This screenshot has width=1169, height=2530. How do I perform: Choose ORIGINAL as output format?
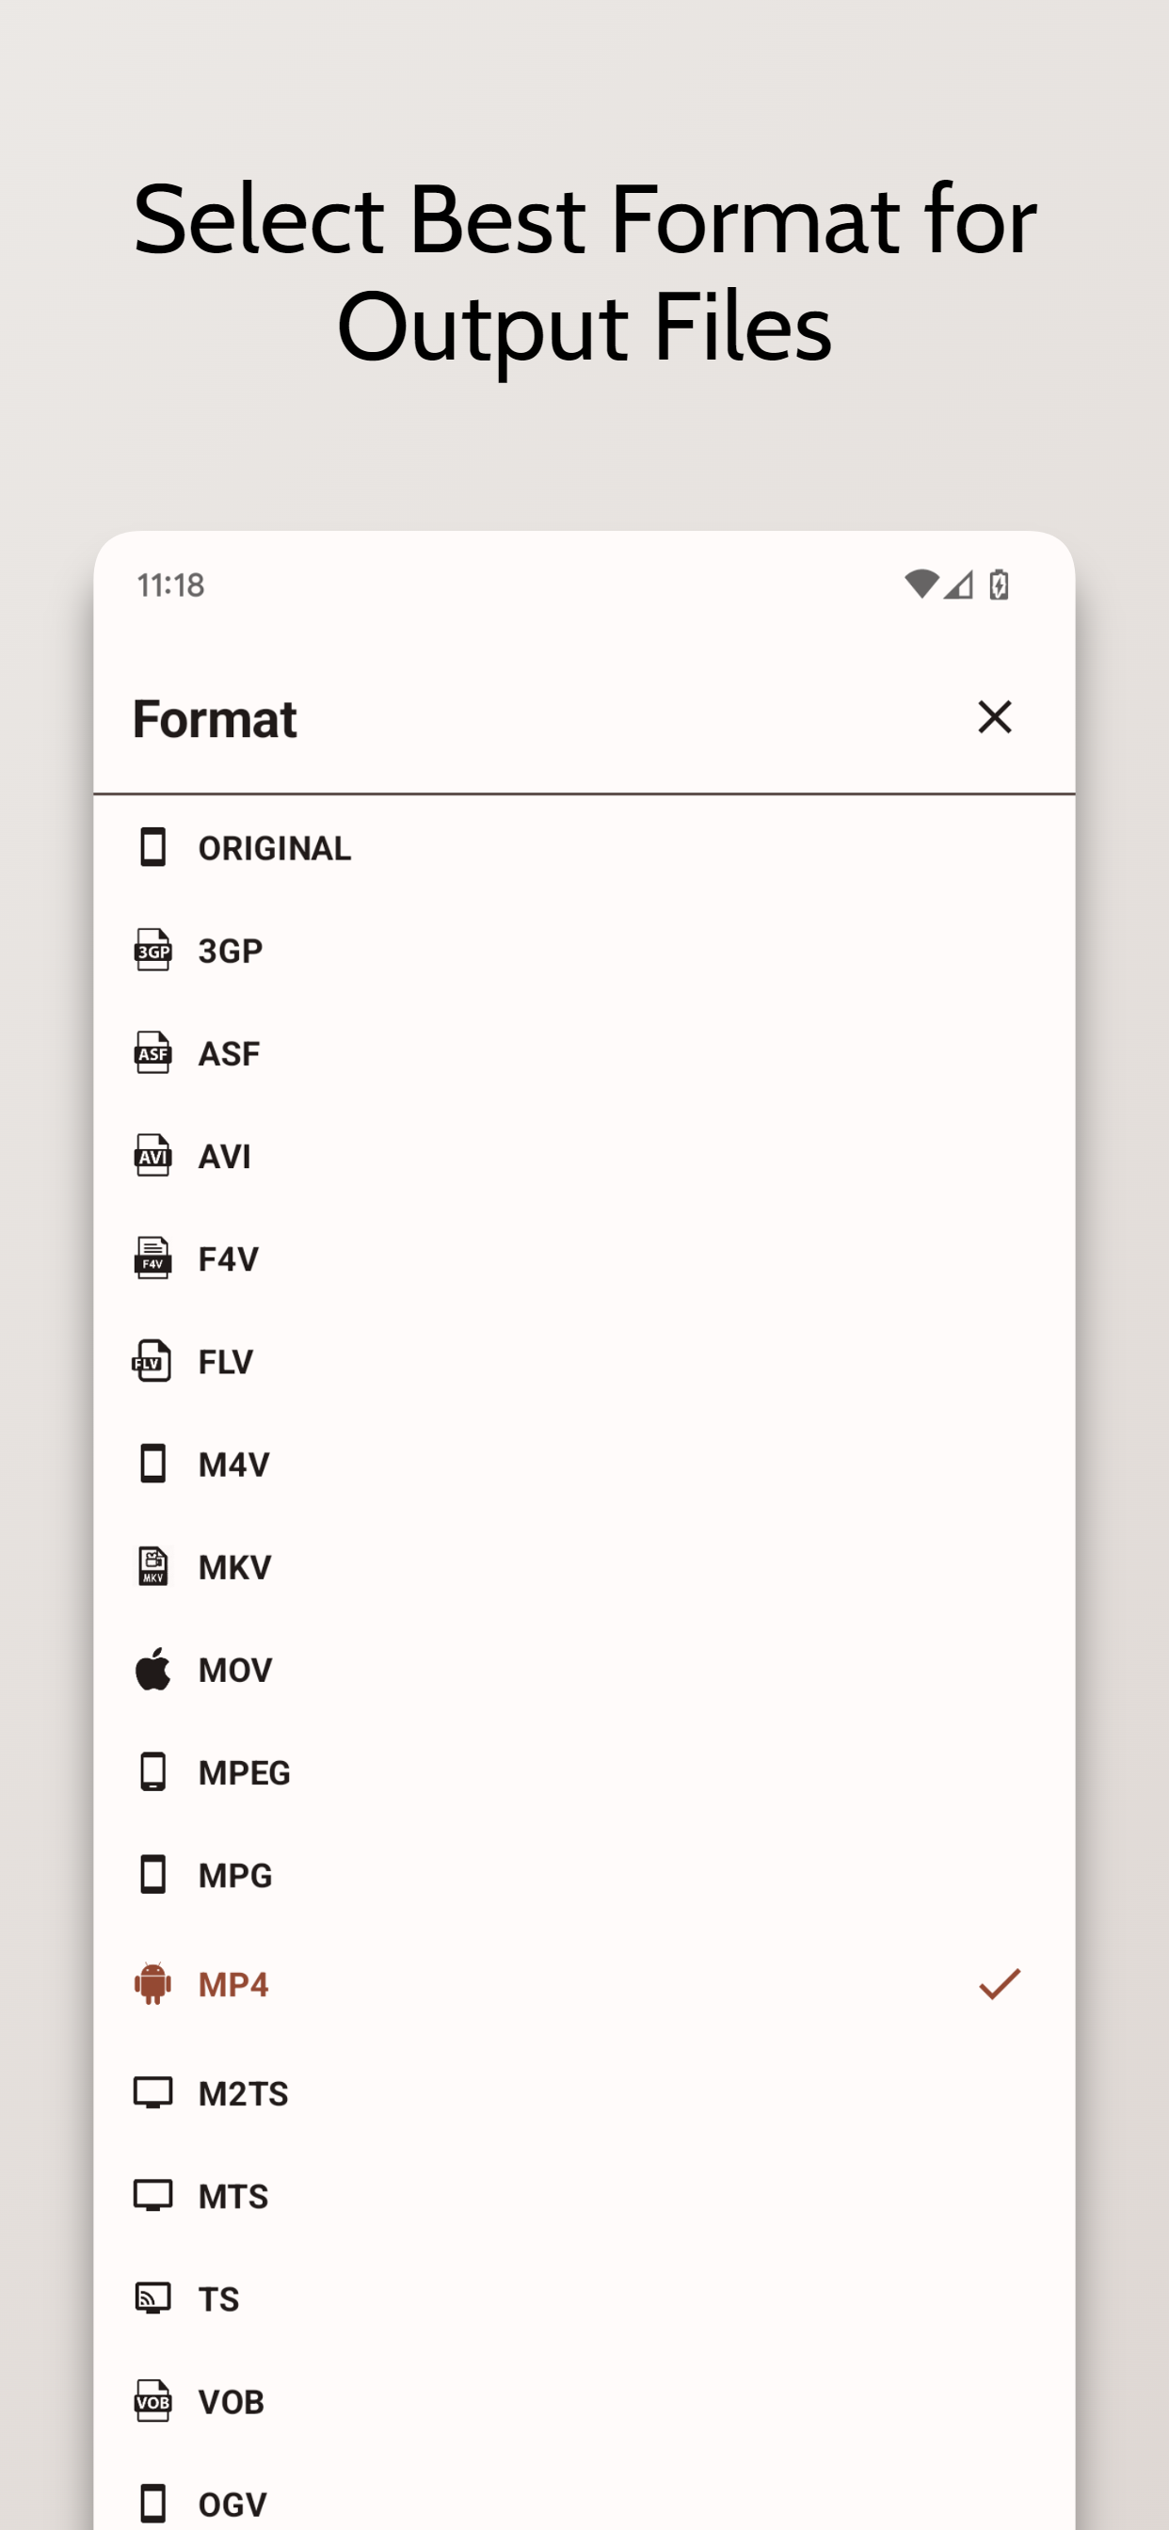[274, 849]
